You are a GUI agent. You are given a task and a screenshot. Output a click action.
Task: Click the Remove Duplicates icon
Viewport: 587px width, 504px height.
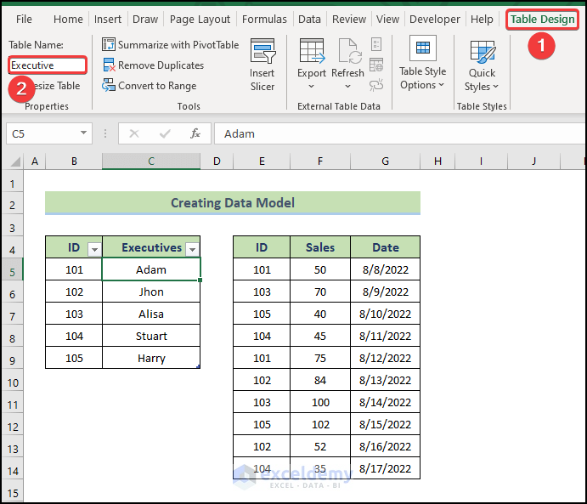click(109, 65)
